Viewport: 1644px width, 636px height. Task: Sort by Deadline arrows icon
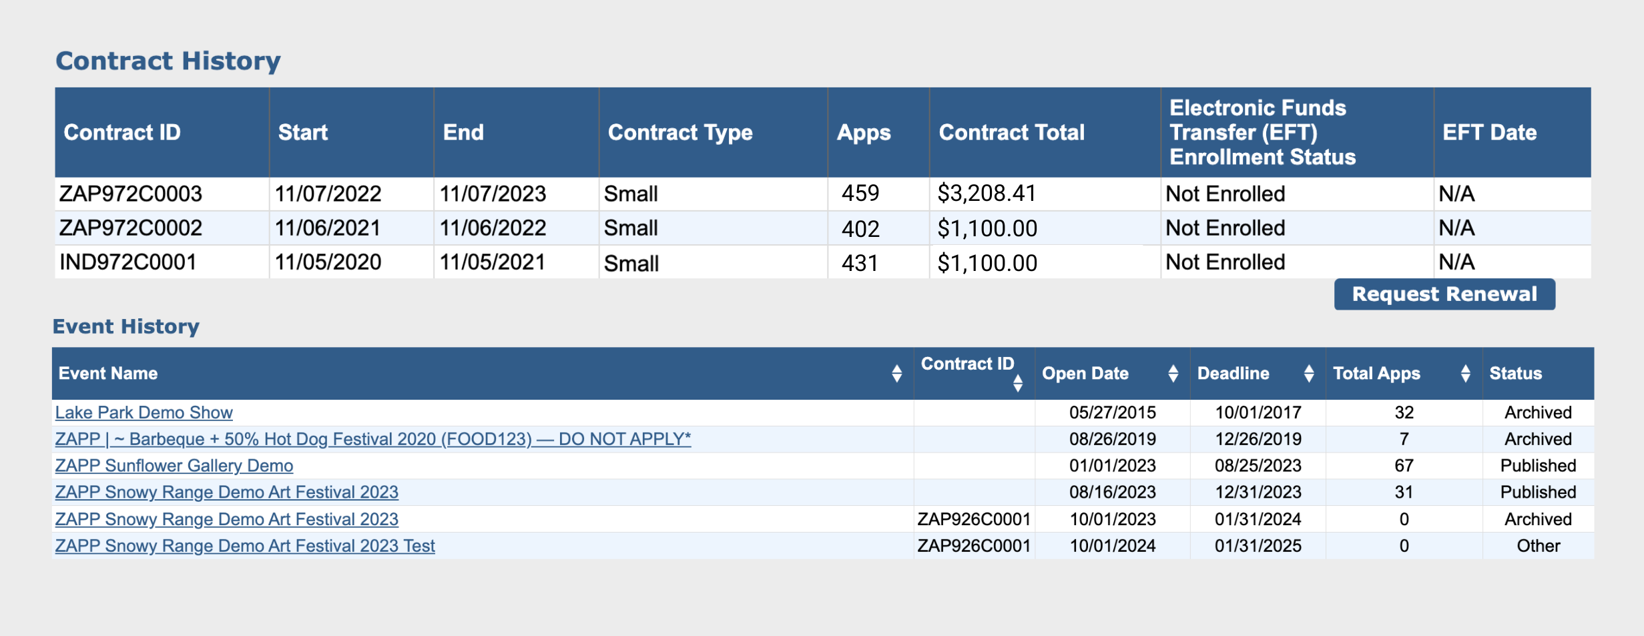click(1308, 374)
